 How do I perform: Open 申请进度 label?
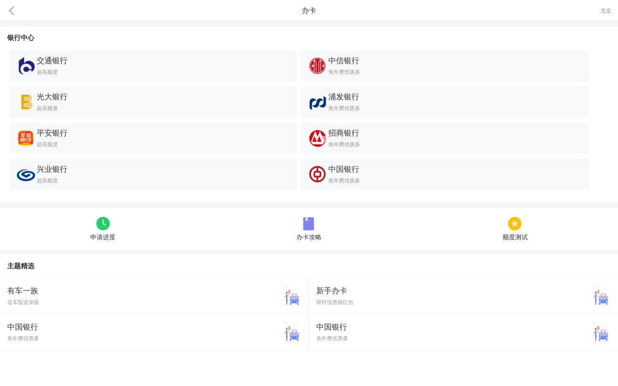click(x=103, y=237)
